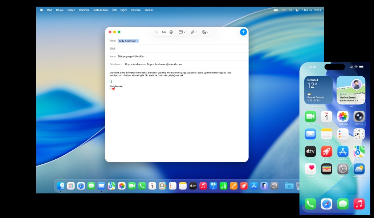Open the Biçim menu in menu bar

pyautogui.click(x=124, y=10)
